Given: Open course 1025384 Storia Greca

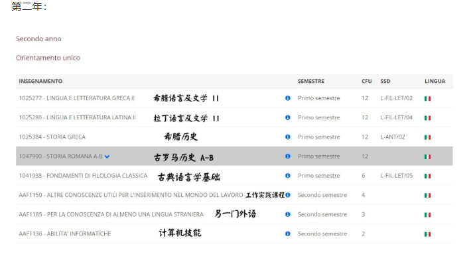Looking at the screenshot, I should coord(52,137).
